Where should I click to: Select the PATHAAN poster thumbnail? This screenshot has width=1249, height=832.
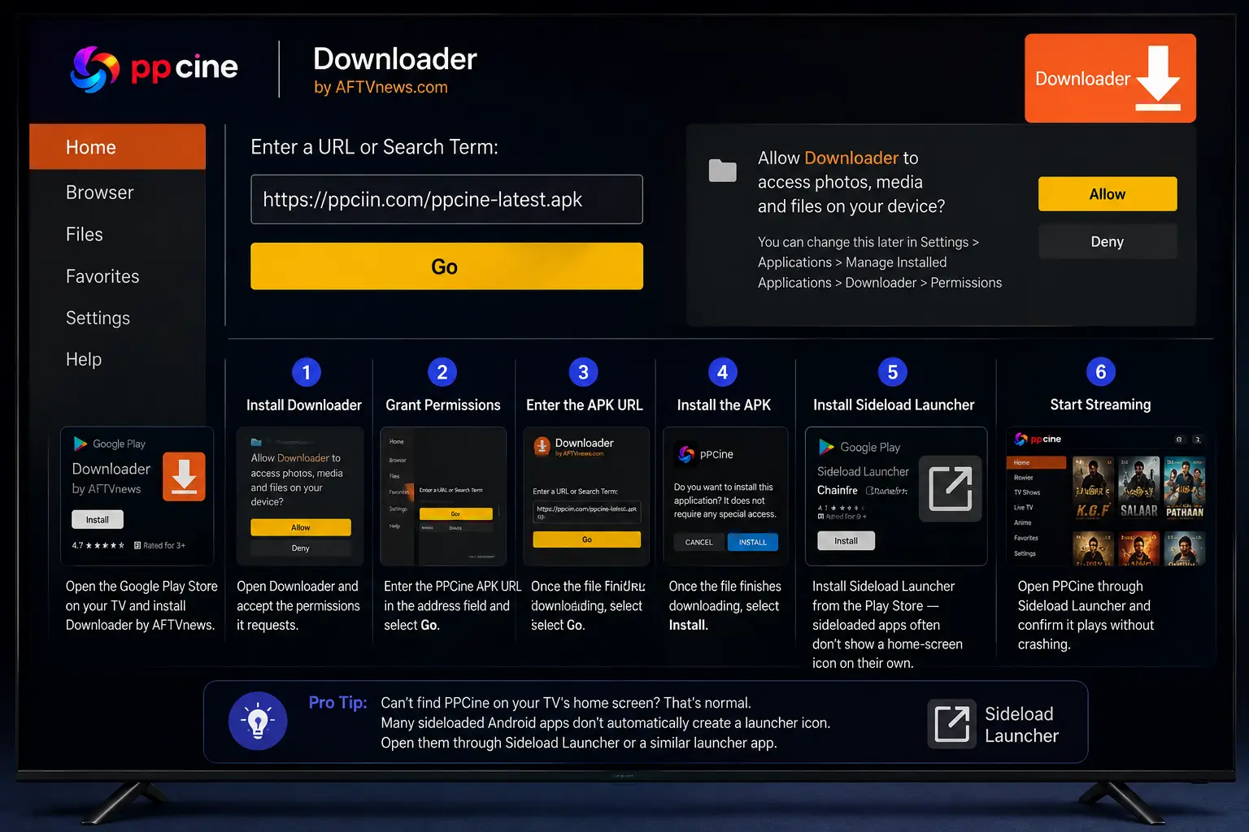coord(1185,488)
